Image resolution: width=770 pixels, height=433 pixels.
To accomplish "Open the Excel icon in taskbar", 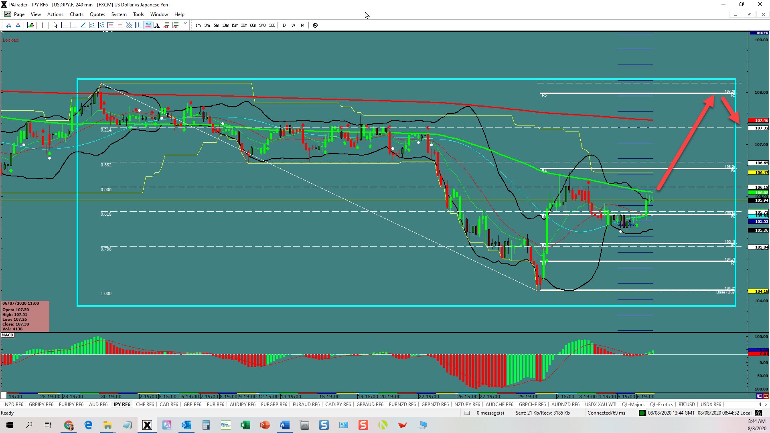I will coord(245,425).
